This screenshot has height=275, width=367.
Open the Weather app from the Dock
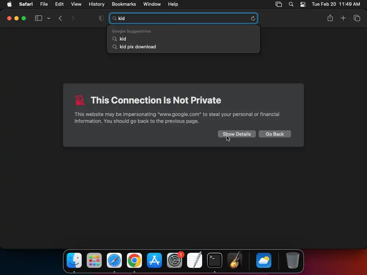click(264, 260)
